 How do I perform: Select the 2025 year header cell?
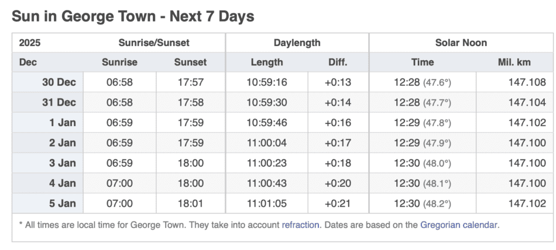coord(30,43)
